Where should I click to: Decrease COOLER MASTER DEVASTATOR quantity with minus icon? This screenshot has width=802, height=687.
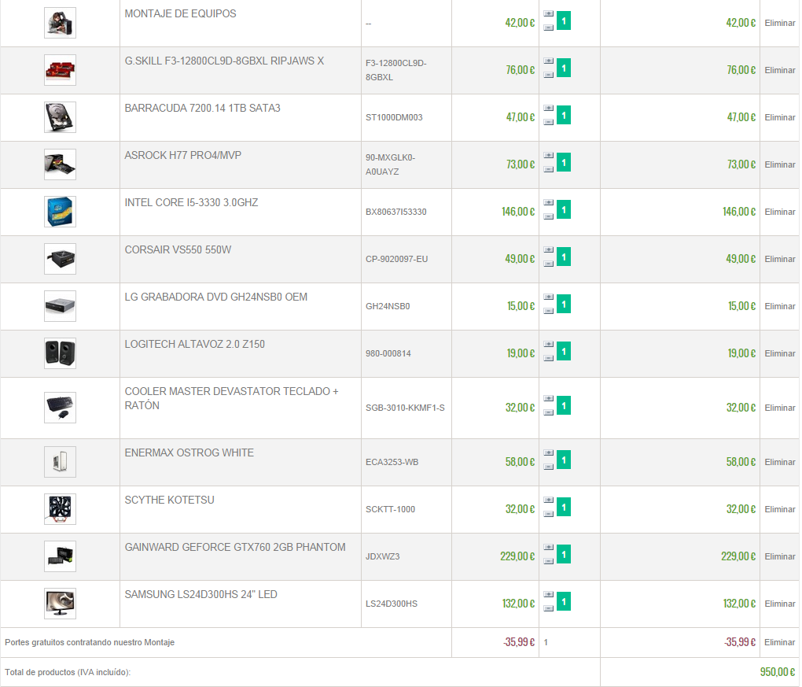pos(548,412)
